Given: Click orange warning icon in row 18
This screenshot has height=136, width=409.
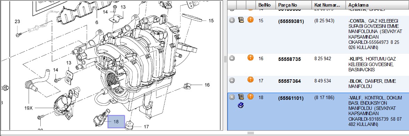Looking at the screenshot, I should click(x=250, y=97).
